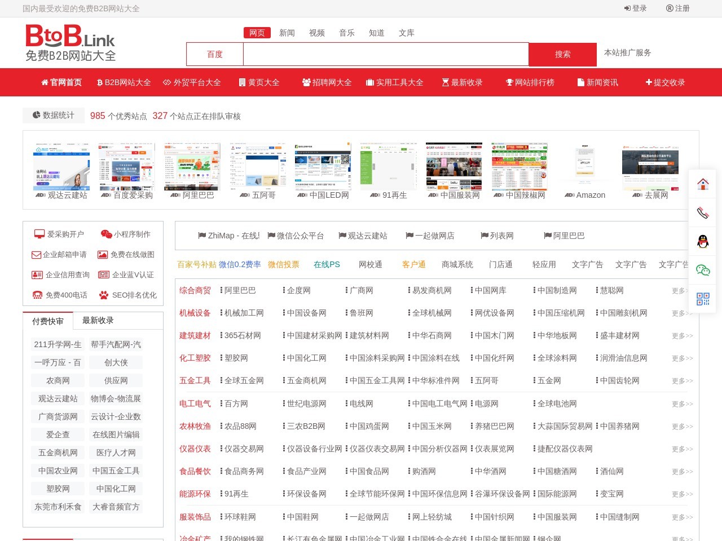Open the 注册 register link
Viewport: 722px width, 541px height.
click(678, 8)
